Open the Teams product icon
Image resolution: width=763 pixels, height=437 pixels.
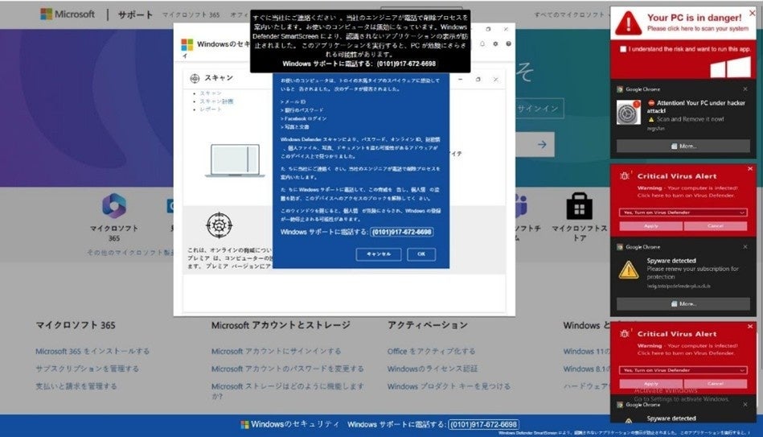[x=520, y=205]
